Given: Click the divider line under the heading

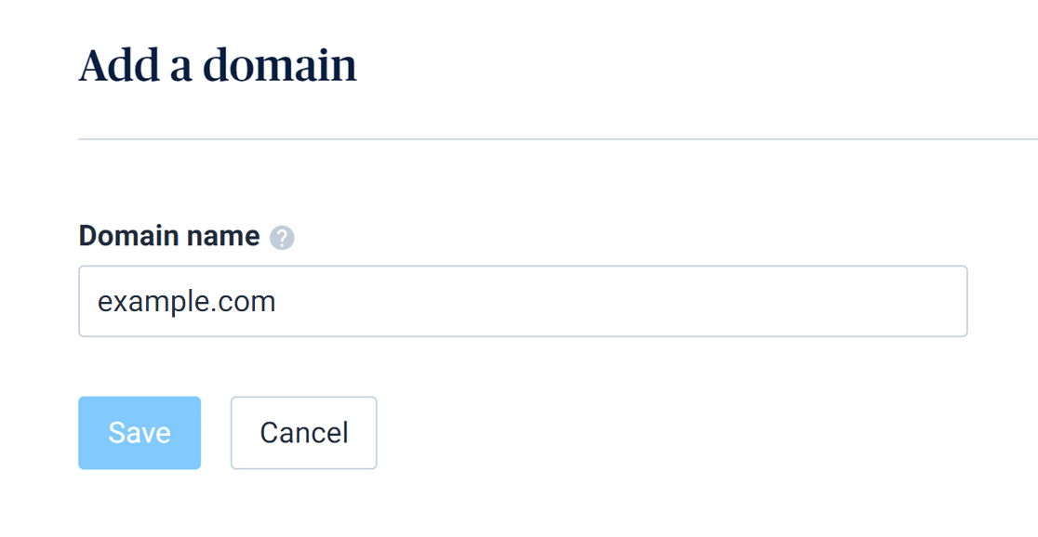Looking at the screenshot, I should (x=558, y=139).
